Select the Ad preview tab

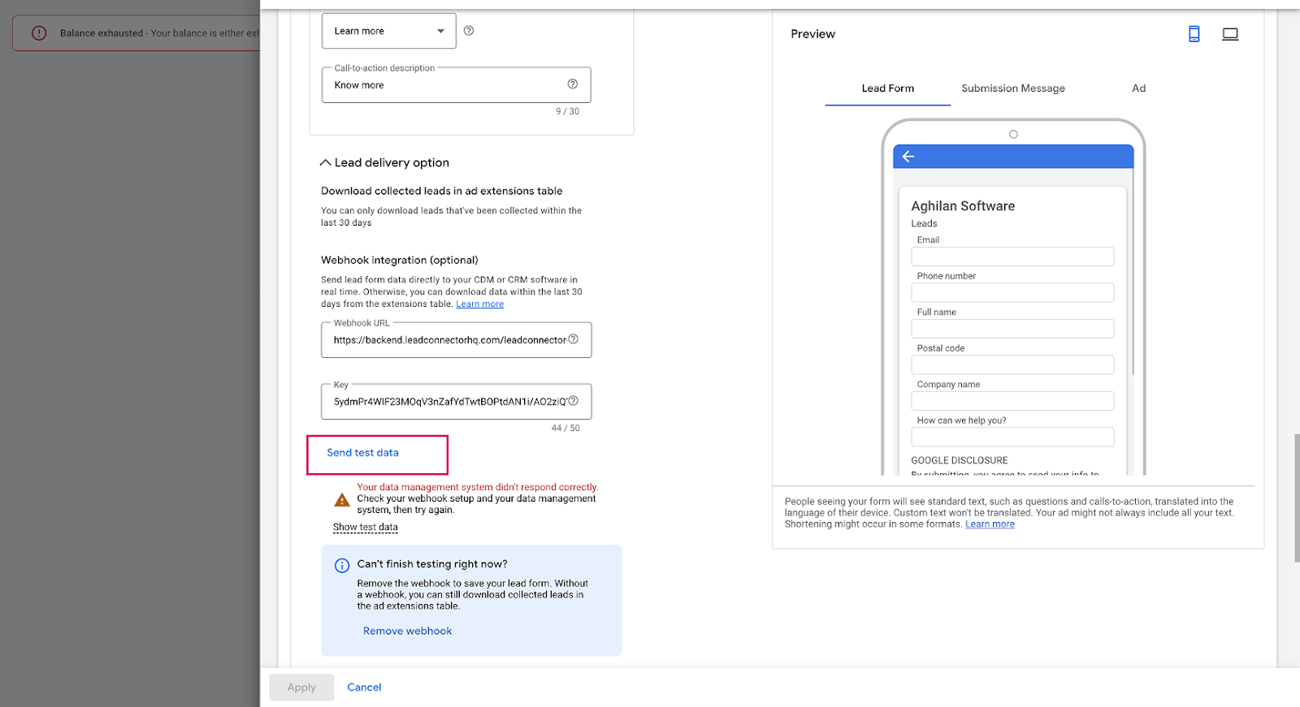[x=1139, y=88]
